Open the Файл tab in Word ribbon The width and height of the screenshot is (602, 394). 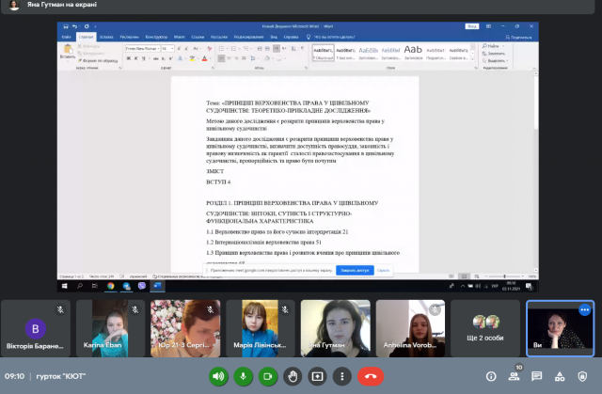tap(65, 37)
